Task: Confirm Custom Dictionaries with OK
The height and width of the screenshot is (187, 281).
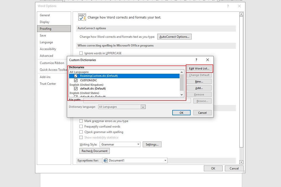Action: pos(181,113)
